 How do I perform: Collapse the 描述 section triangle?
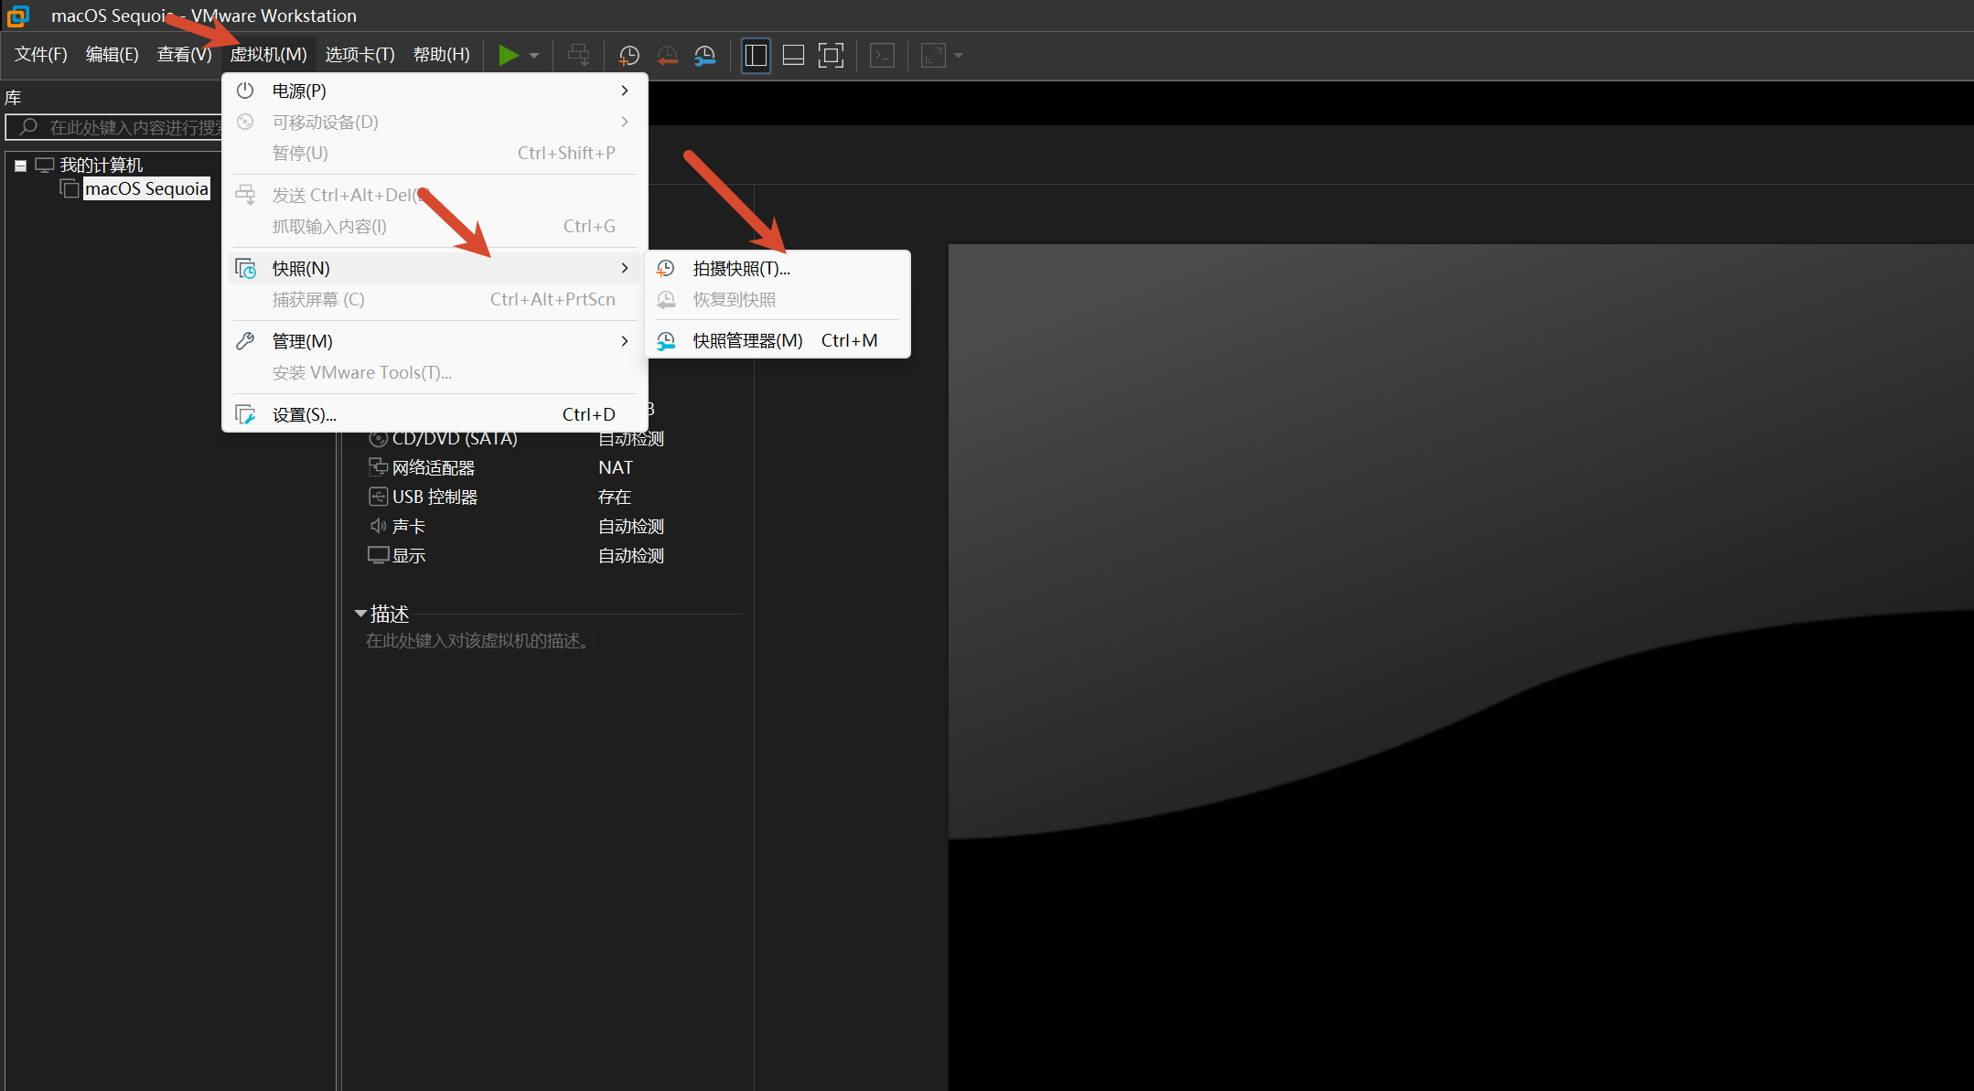pyautogui.click(x=360, y=614)
